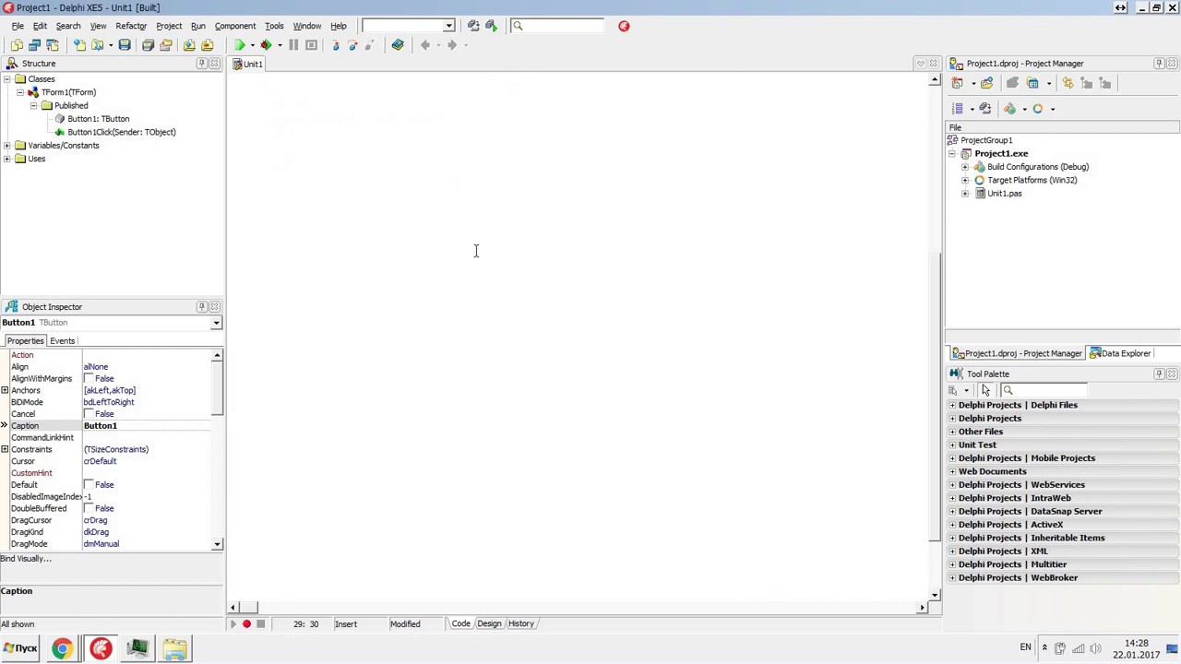The image size is (1181, 664).
Task: Click the Target Platforms ring toolbar icon
Action: (x=1038, y=109)
